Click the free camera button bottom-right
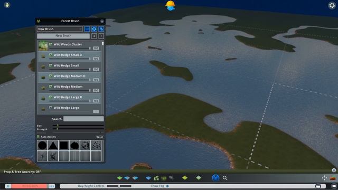The width and height of the screenshot is (338, 190). (x=333, y=186)
